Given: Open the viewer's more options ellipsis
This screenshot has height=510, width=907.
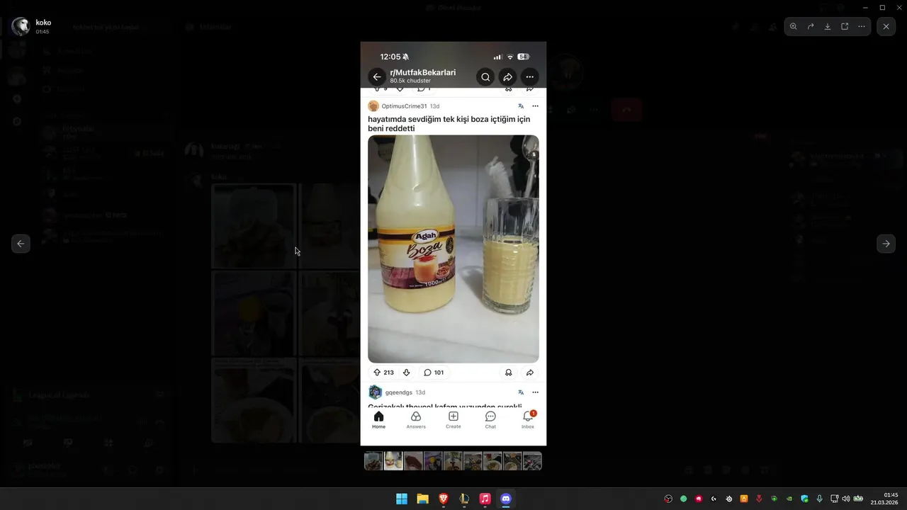Looking at the screenshot, I should [862, 26].
